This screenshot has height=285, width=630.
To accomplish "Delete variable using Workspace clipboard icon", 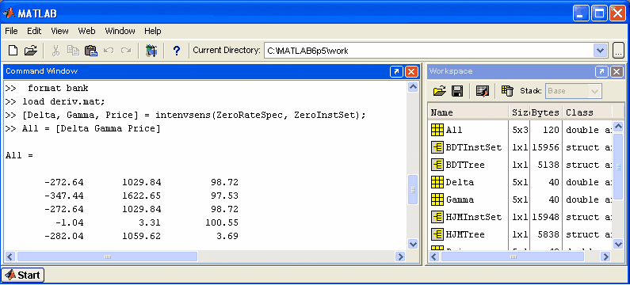I will click(507, 91).
